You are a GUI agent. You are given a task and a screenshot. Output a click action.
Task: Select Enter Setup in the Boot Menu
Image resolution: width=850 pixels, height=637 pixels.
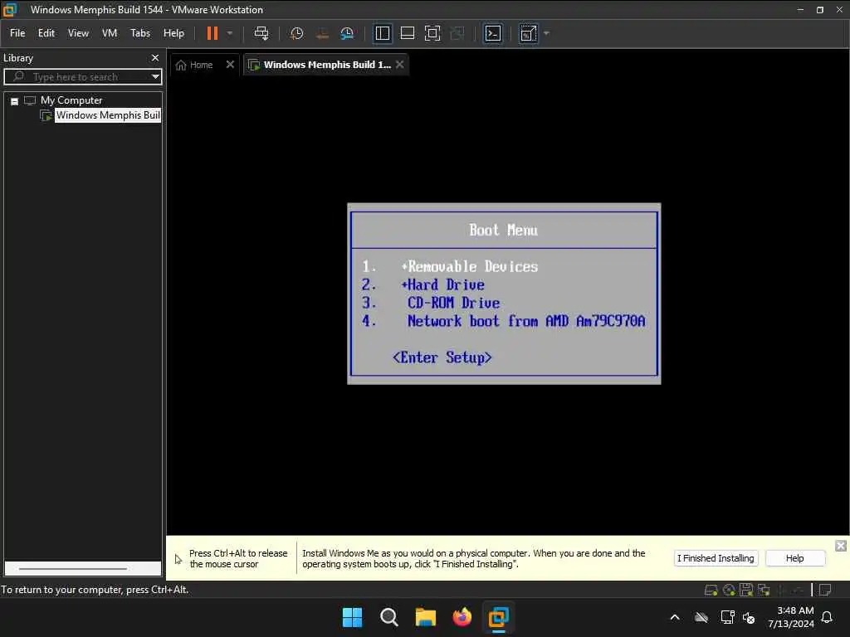(442, 357)
